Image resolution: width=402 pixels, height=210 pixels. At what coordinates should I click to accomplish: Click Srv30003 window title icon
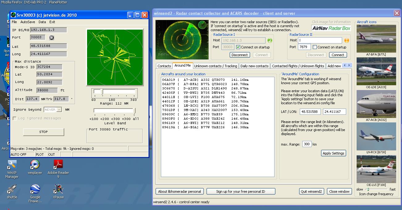[x=13, y=15]
